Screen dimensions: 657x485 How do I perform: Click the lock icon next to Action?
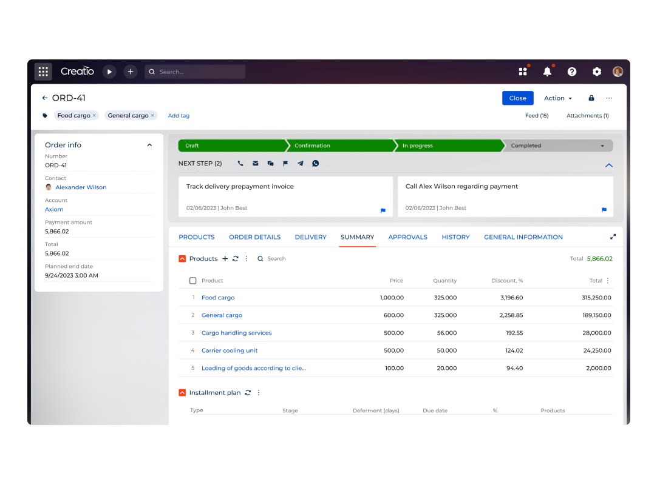pos(591,98)
